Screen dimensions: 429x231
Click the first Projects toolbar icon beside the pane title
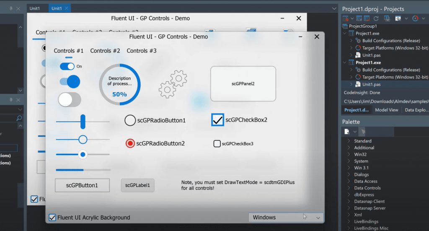coord(345,18)
